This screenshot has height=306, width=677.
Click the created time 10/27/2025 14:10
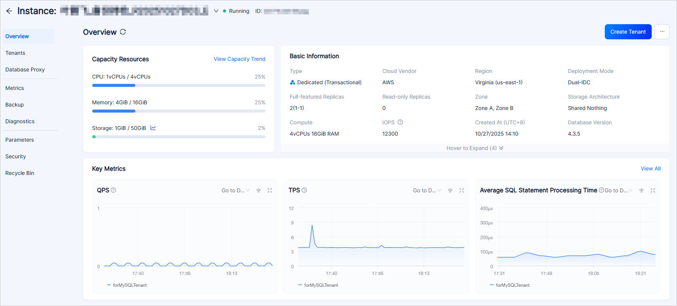497,134
